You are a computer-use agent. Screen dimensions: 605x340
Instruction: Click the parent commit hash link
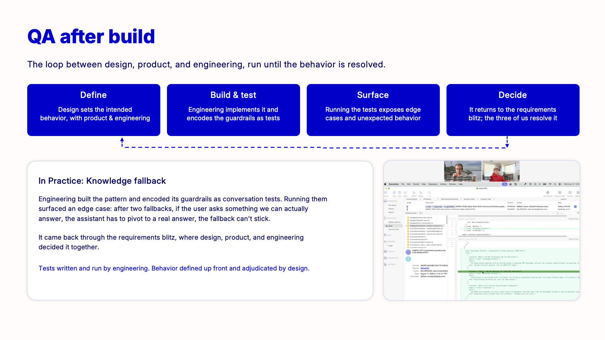(425, 268)
